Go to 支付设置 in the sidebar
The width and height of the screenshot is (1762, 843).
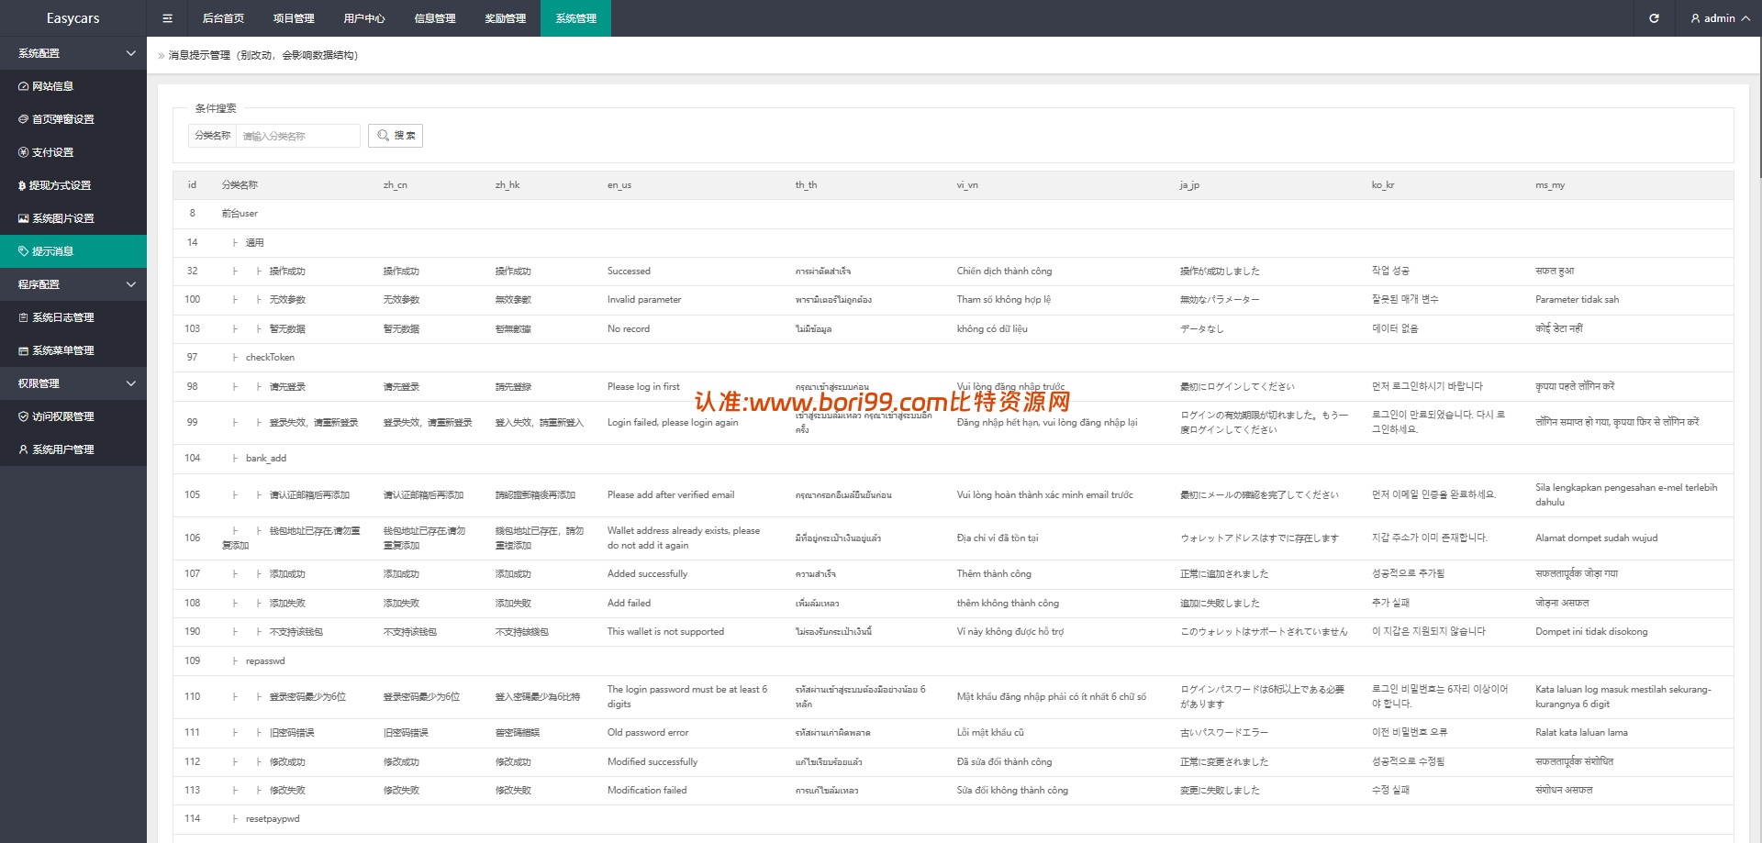tap(73, 152)
